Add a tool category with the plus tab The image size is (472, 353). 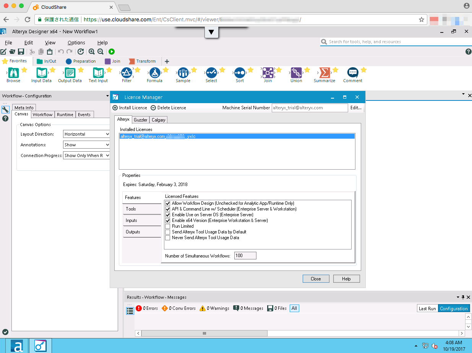(167, 61)
